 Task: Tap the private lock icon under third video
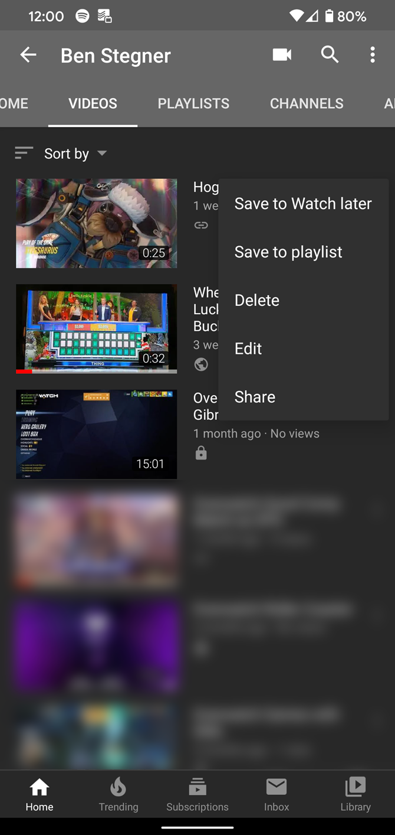(x=201, y=453)
